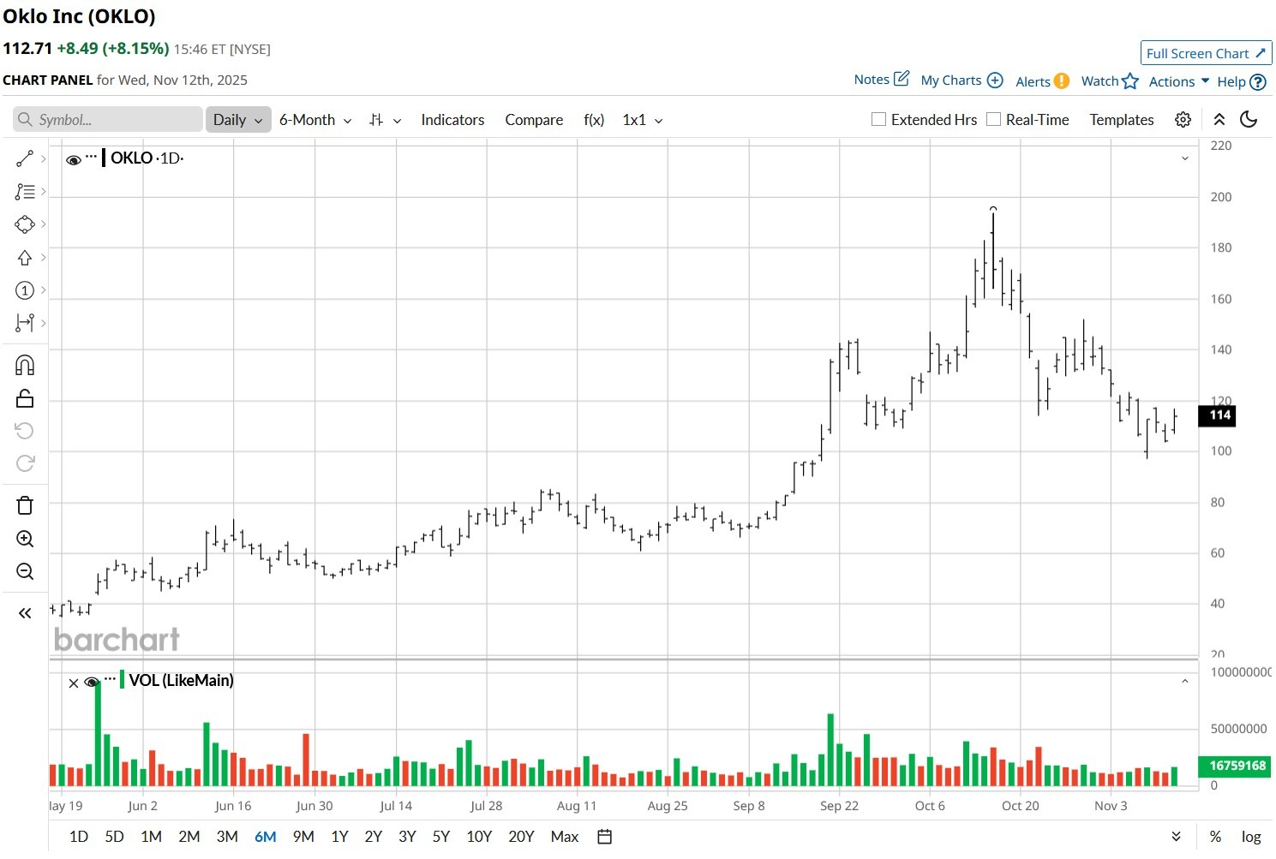Expand the bottom toolbar double chevron
This screenshot has height=859, width=1276.
1176,837
